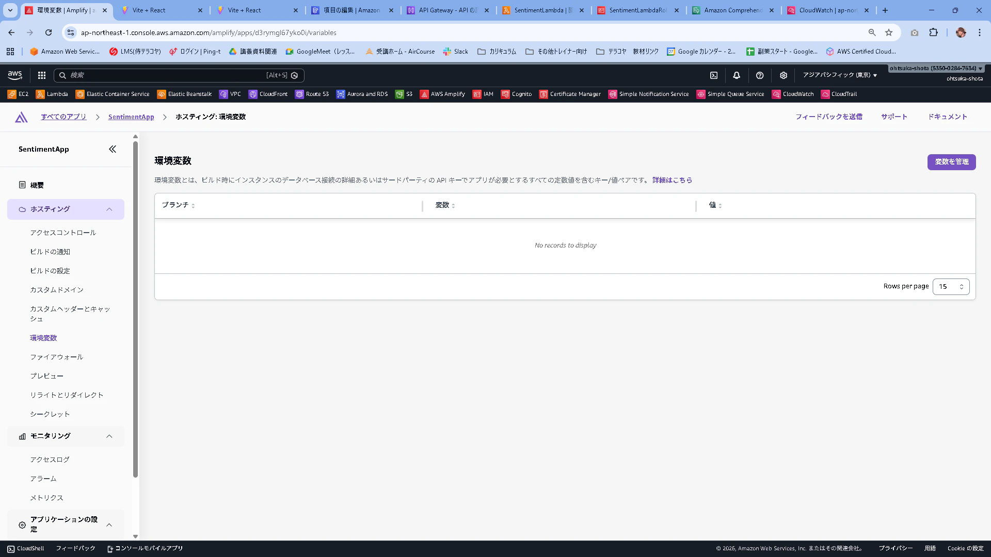This screenshot has height=557, width=991.
Task: Collapse the ホスティング section
Action: point(109,209)
